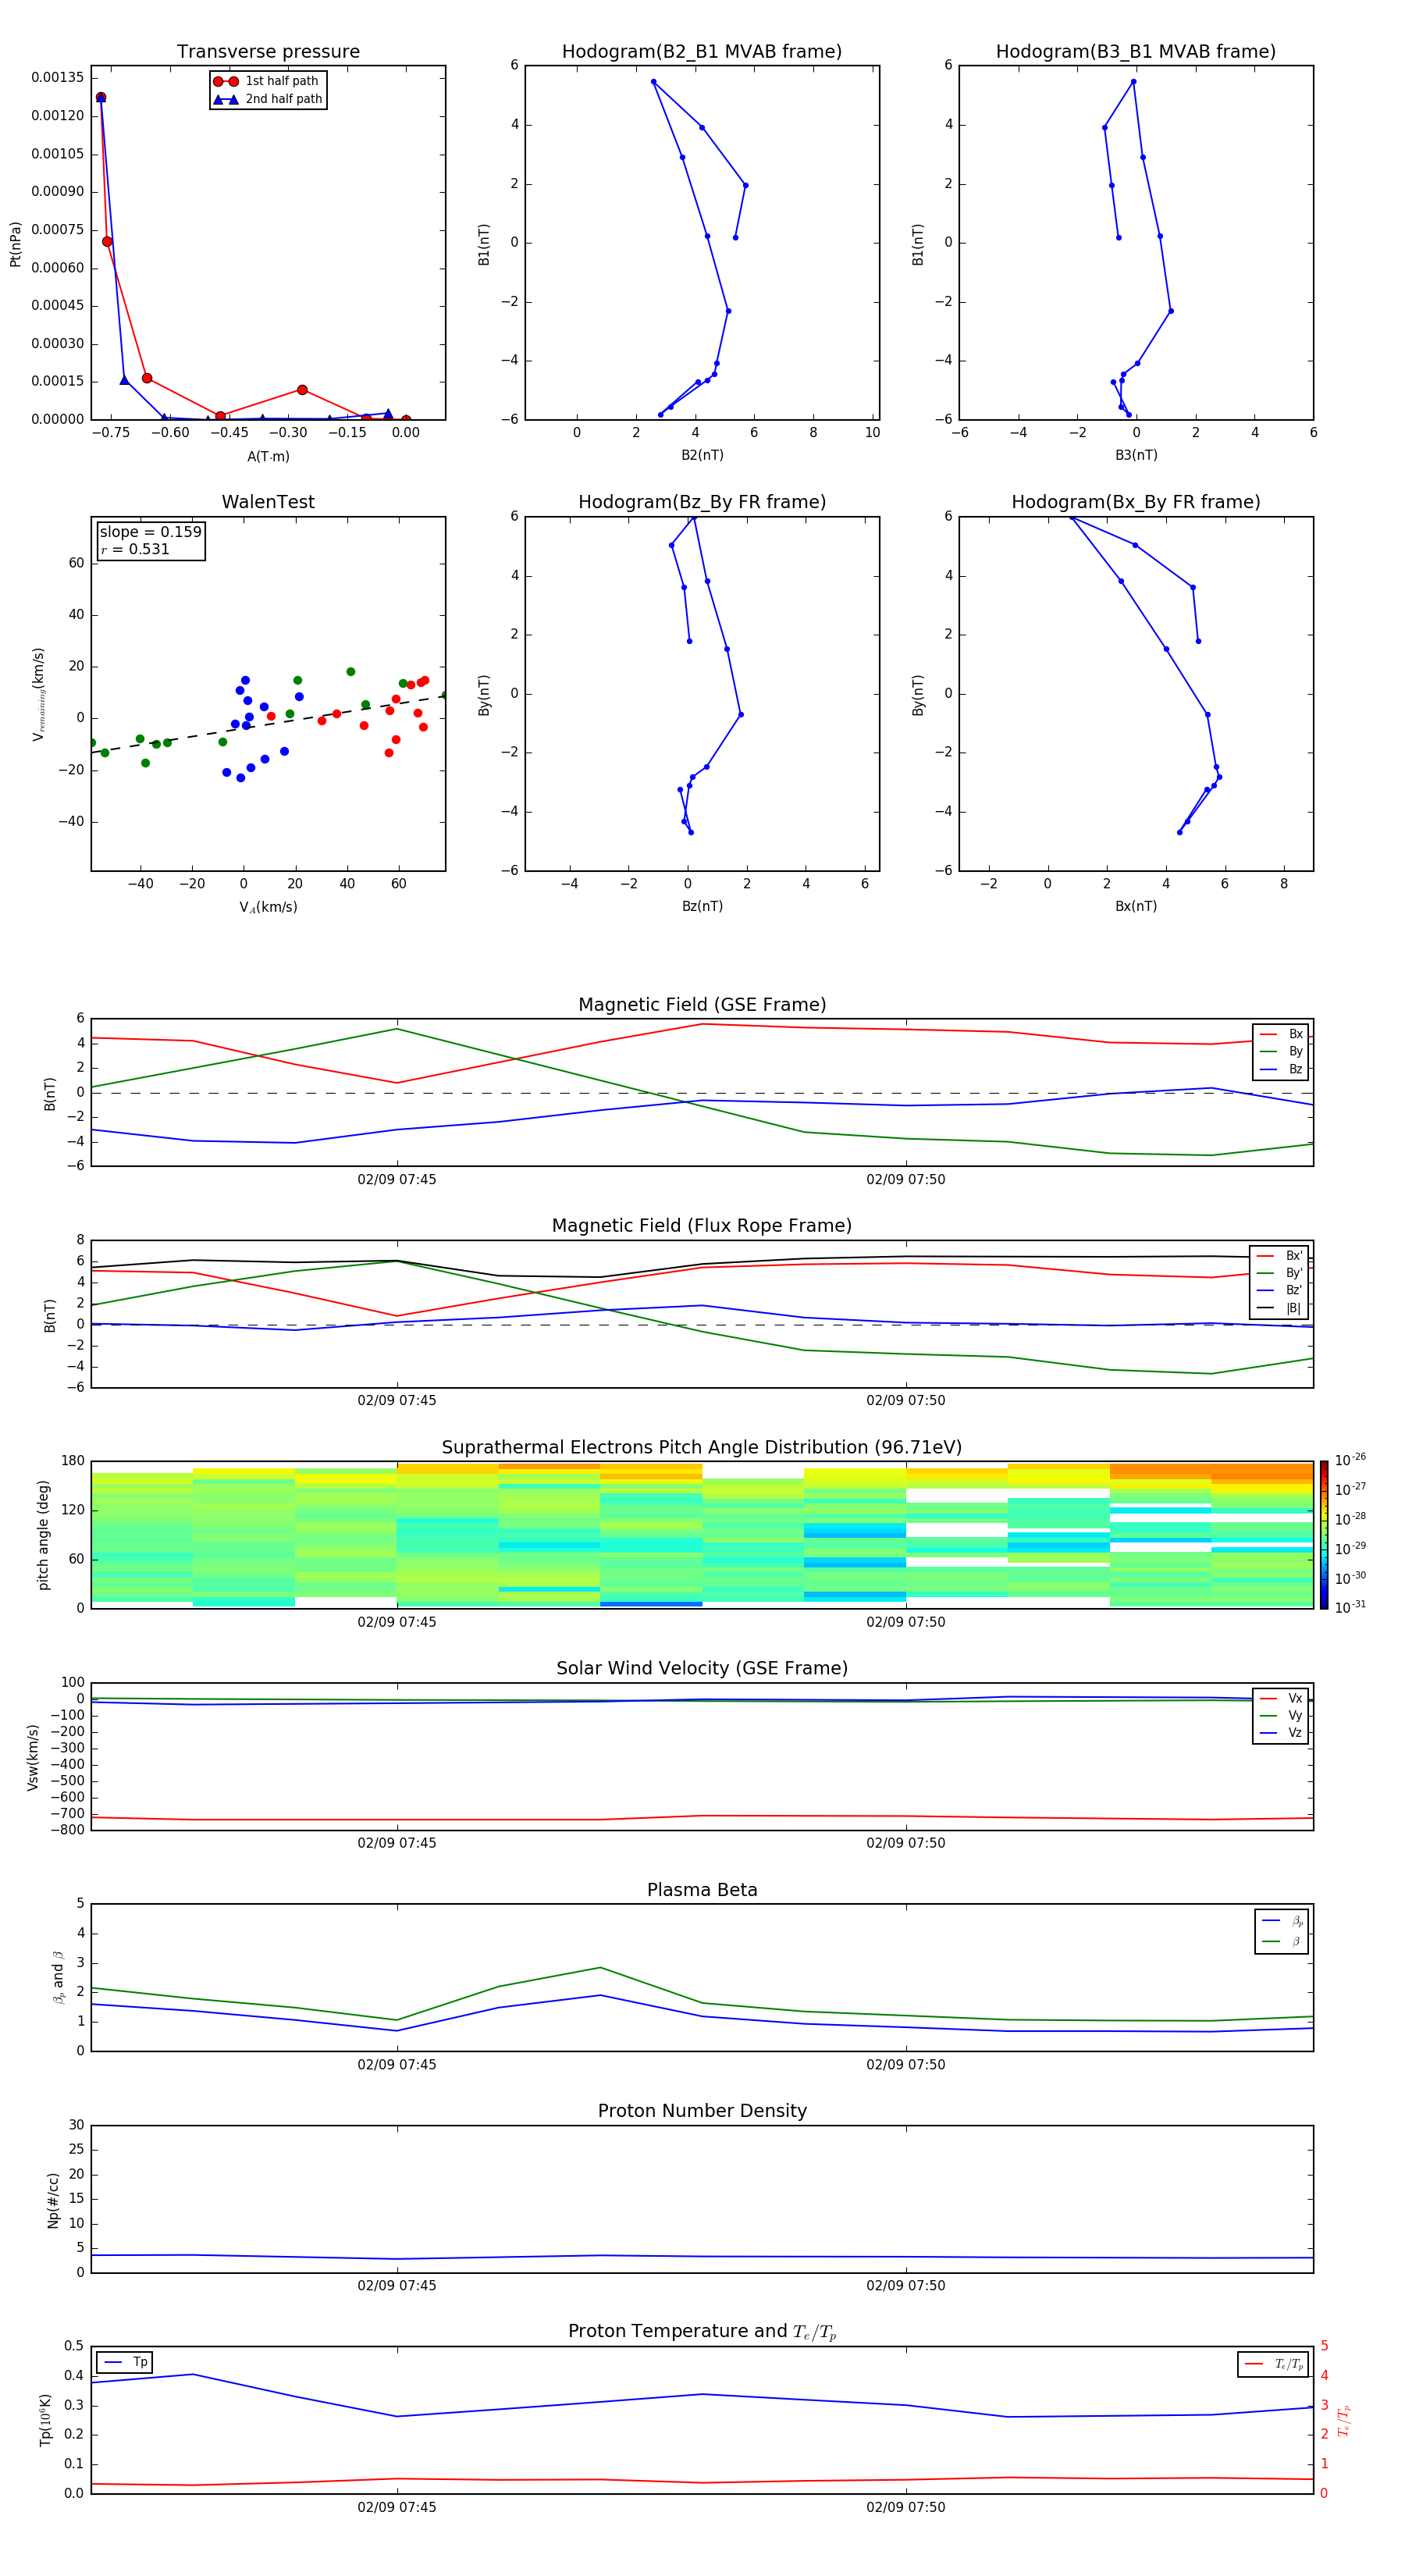Select the "2nd half path" legend entry
The image size is (1405, 2576).
[267, 99]
